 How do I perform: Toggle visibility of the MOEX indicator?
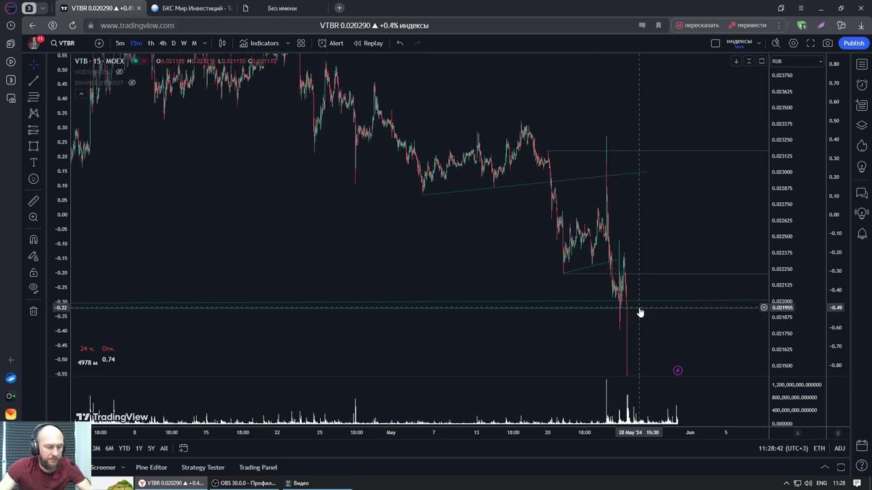119,71
